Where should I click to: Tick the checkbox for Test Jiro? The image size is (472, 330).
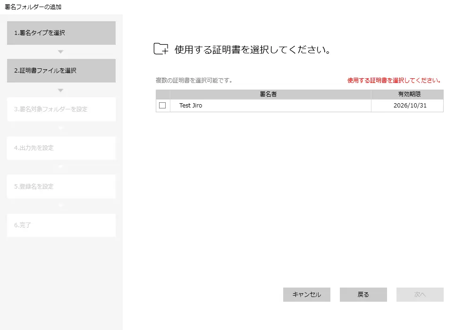[x=162, y=106]
